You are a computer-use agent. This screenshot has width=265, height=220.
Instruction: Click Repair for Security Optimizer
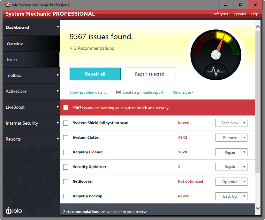[228, 167]
